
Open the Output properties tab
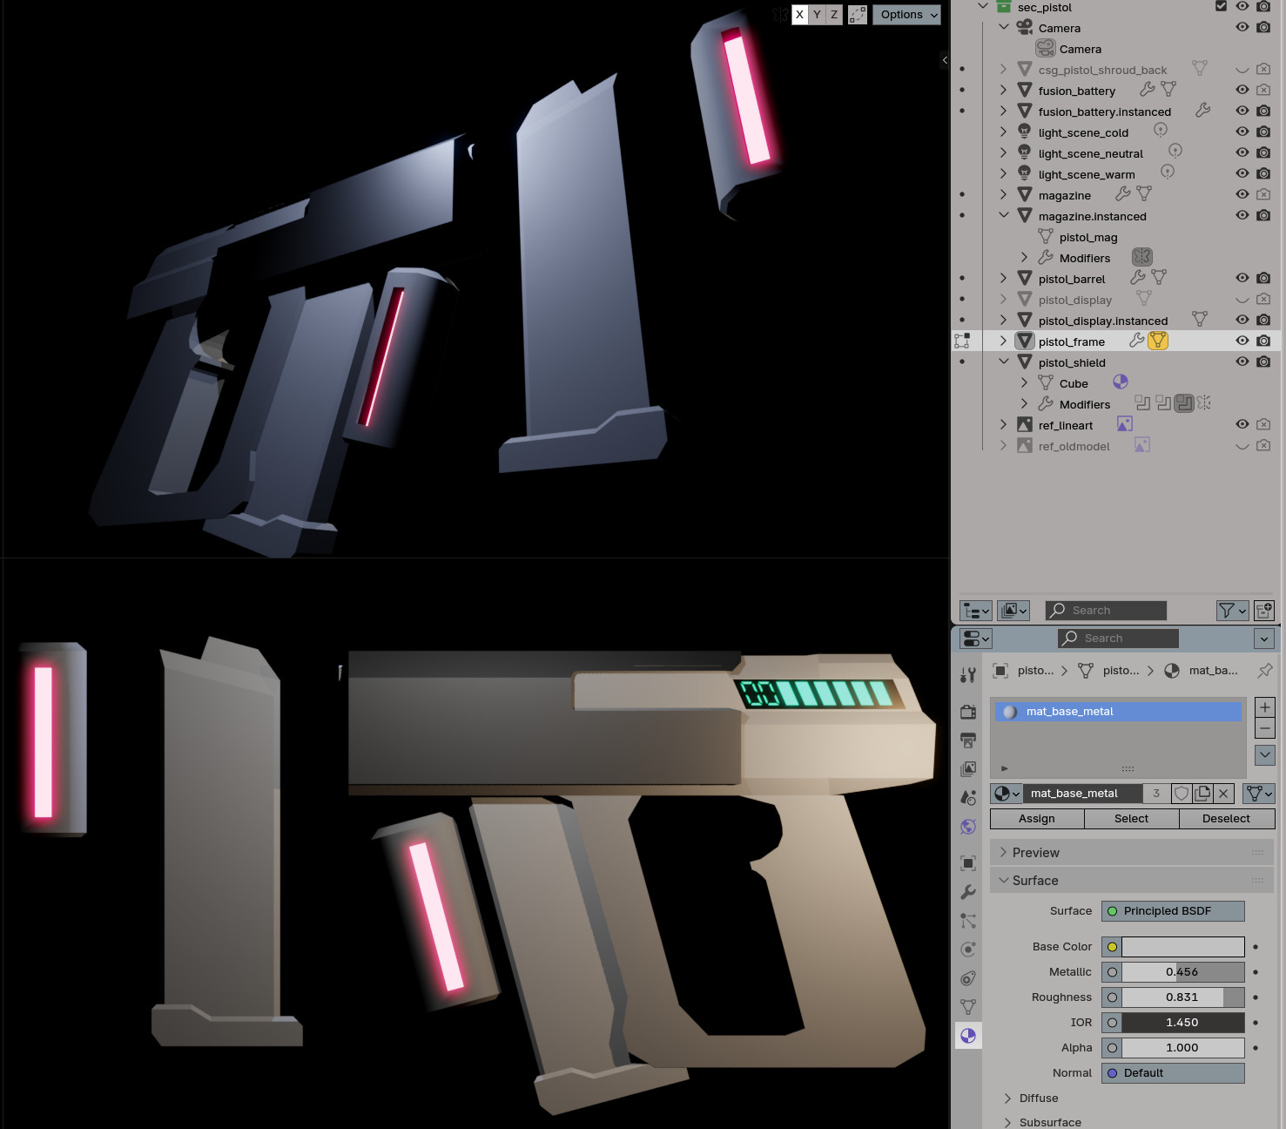(x=967, y=740)
